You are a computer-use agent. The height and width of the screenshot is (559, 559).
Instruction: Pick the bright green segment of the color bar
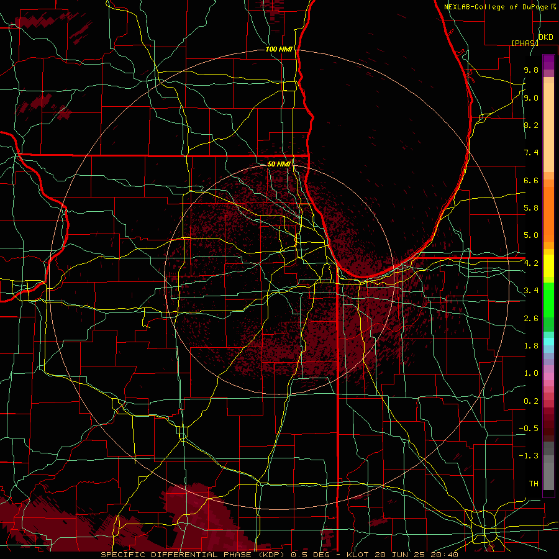[x=548, y=299]
